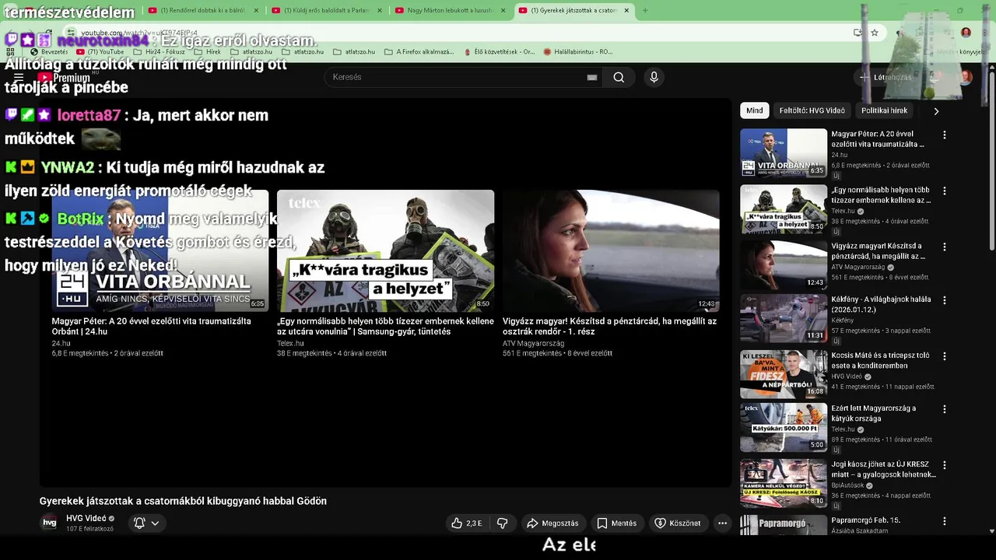
Task: Open end-screen „K**vára tragikus a helyzet” thumbnail
Action: 385,250
